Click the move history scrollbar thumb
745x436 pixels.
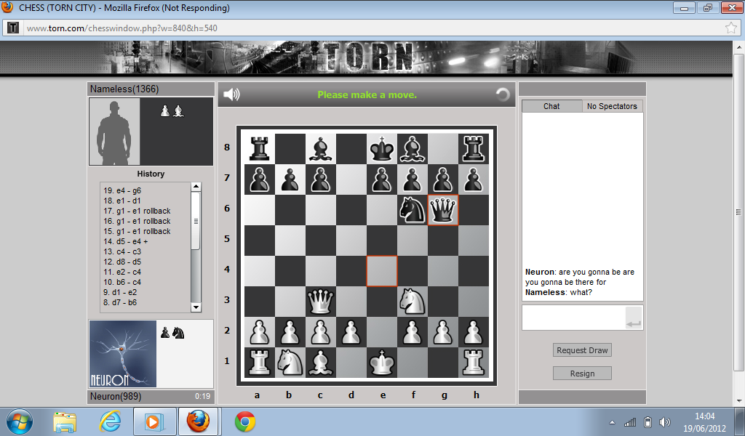click(x=196, y=221)
